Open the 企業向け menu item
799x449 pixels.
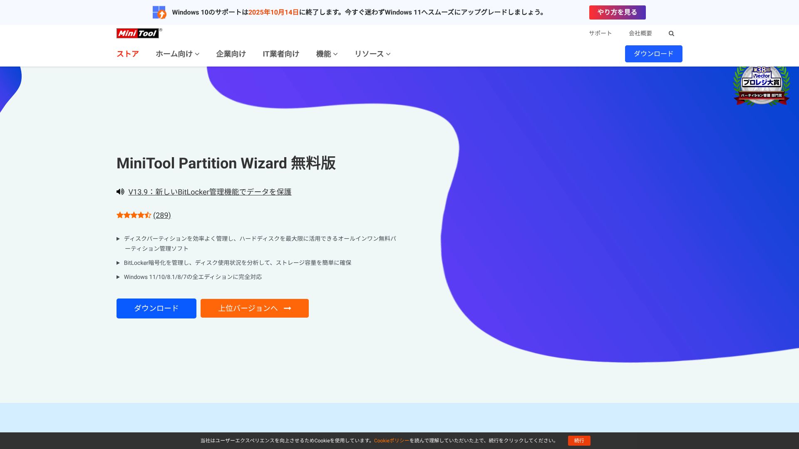[231, 54]
